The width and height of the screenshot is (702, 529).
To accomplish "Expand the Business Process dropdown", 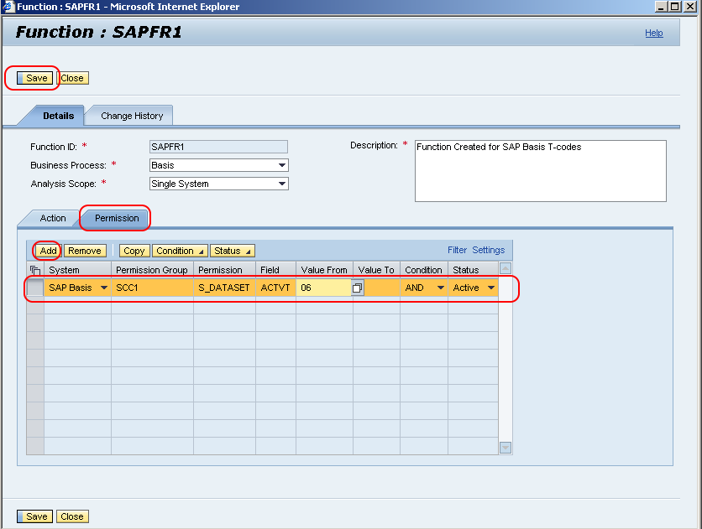I will click(282, 165).
